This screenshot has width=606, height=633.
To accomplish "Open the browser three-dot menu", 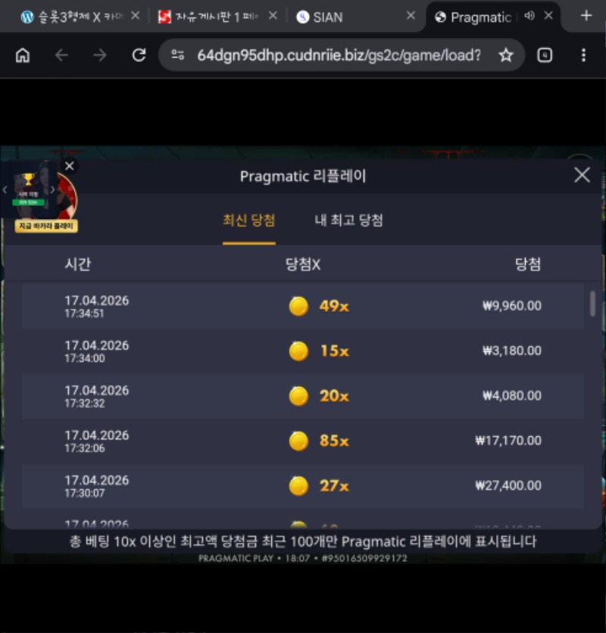I will [x=583, y=55].
